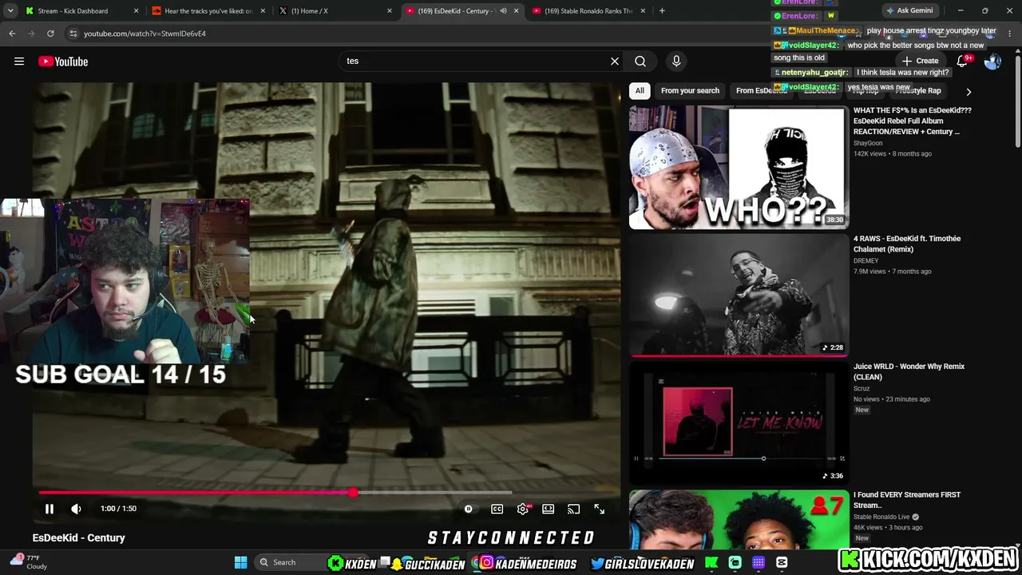Image resolution: width=1022 pixels, height=575 pixels.
Task: Open YouTube notifications bell
Action: tap(963, 61)
